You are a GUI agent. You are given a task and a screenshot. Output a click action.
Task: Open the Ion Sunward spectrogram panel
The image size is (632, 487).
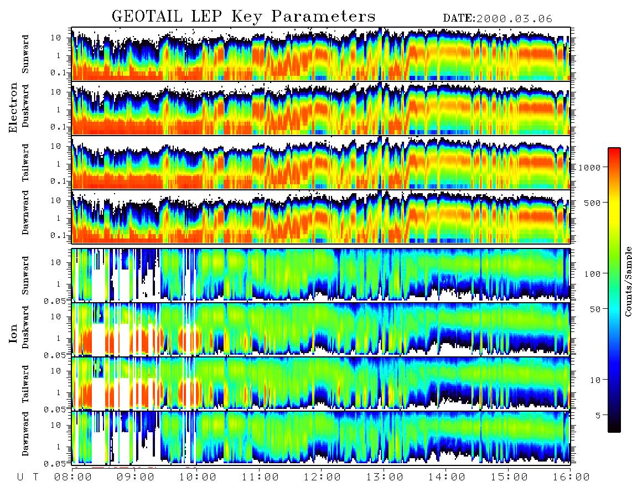pyautogui.click(x=321, y=275)
